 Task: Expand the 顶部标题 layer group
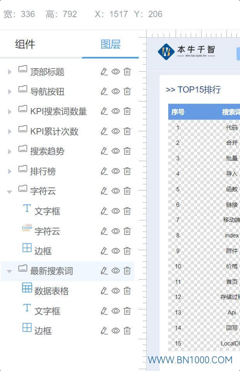pyautogui.click(x=9, y=72)
